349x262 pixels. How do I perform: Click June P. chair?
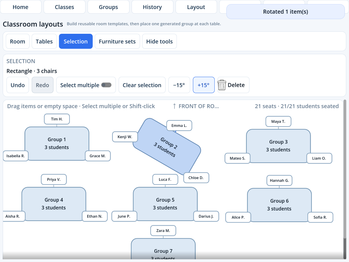[x=124, y=216]
